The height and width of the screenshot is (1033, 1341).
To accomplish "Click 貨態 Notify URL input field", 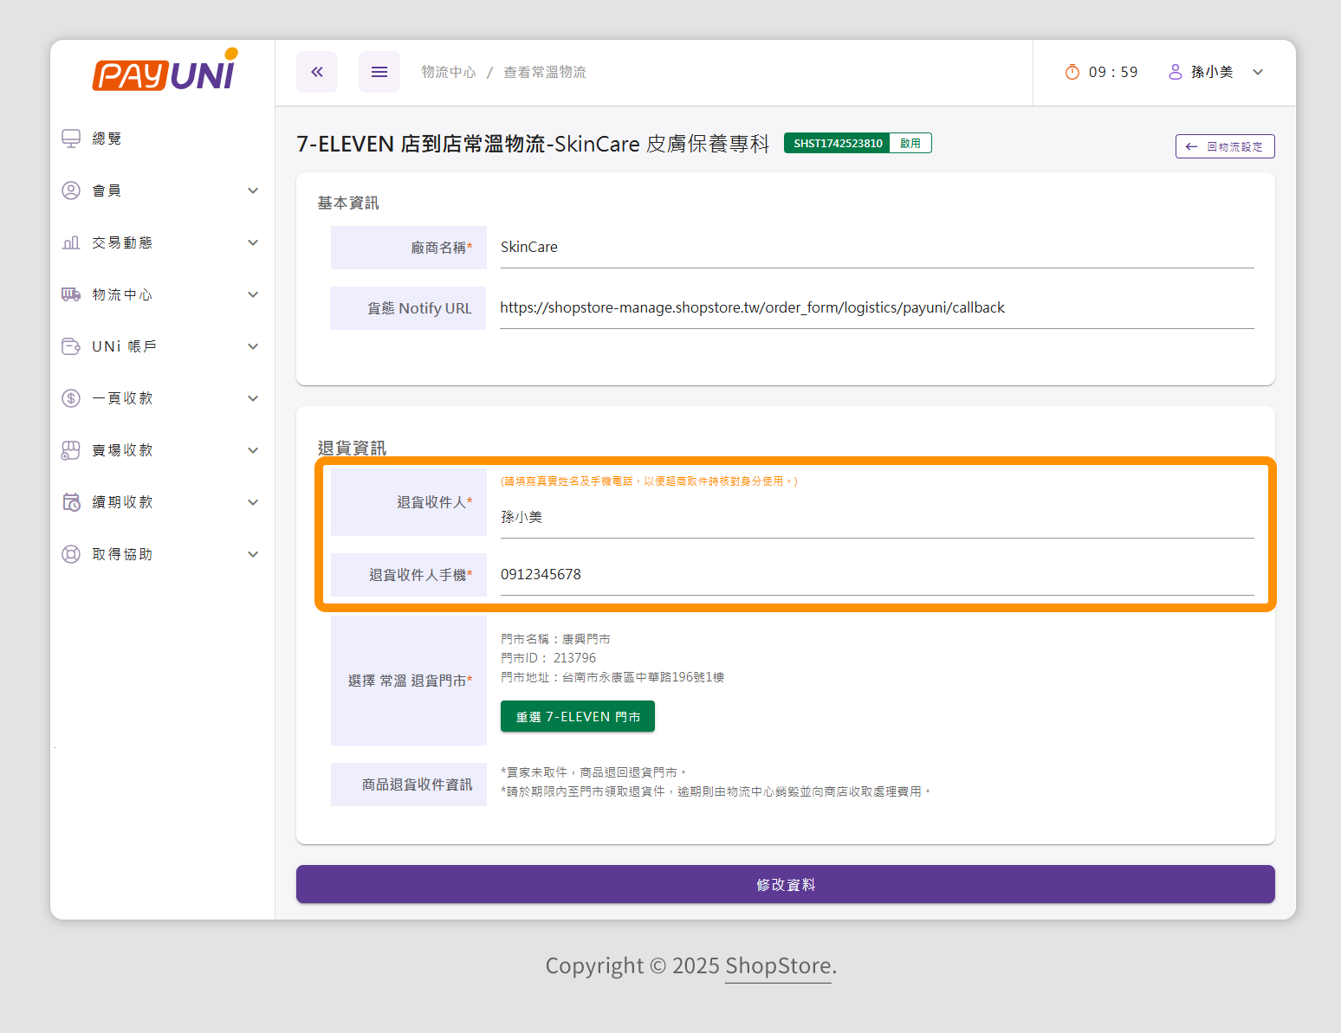I will tap(877, 308).
